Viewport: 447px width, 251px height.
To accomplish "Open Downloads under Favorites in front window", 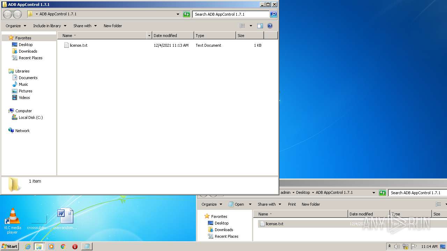I will (28, 51).
